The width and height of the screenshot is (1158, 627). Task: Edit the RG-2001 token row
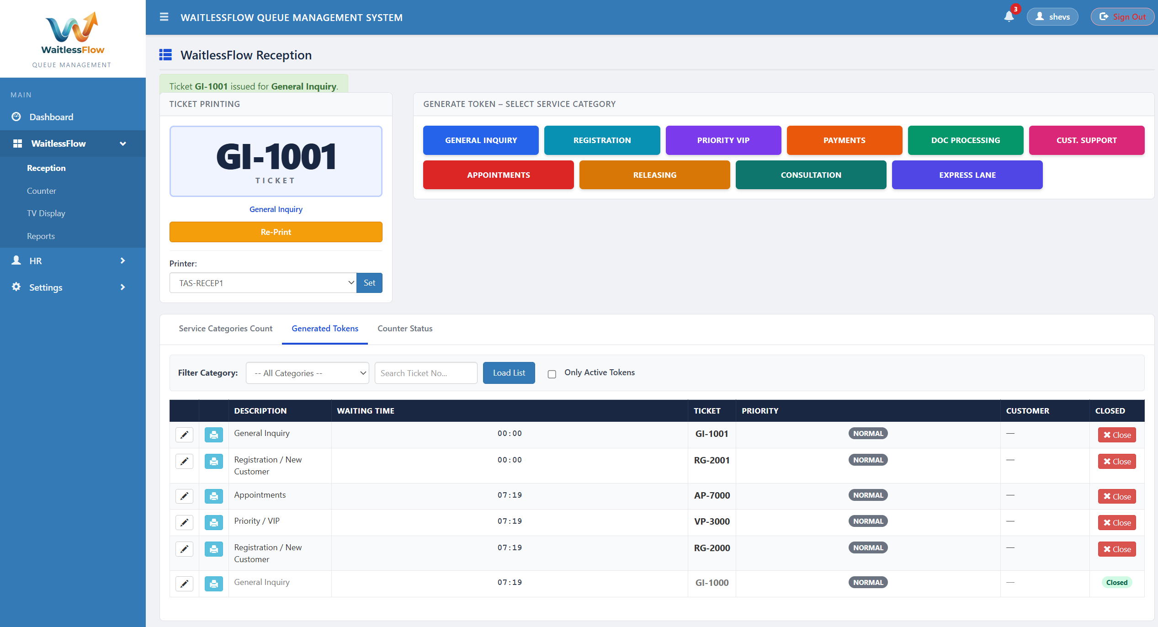(x=184, y=461)
